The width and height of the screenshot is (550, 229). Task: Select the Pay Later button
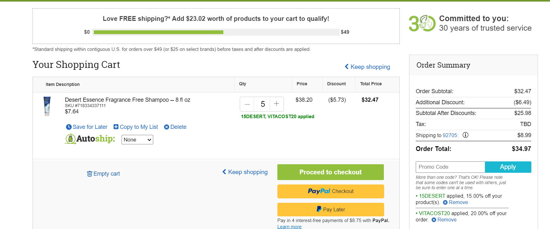(331, 209)
